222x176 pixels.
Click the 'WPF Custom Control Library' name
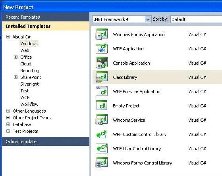pyautogui.click(x=140, y=134)
